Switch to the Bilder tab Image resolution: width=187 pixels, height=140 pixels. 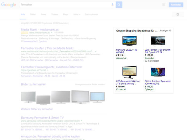[x=33, y=14]
